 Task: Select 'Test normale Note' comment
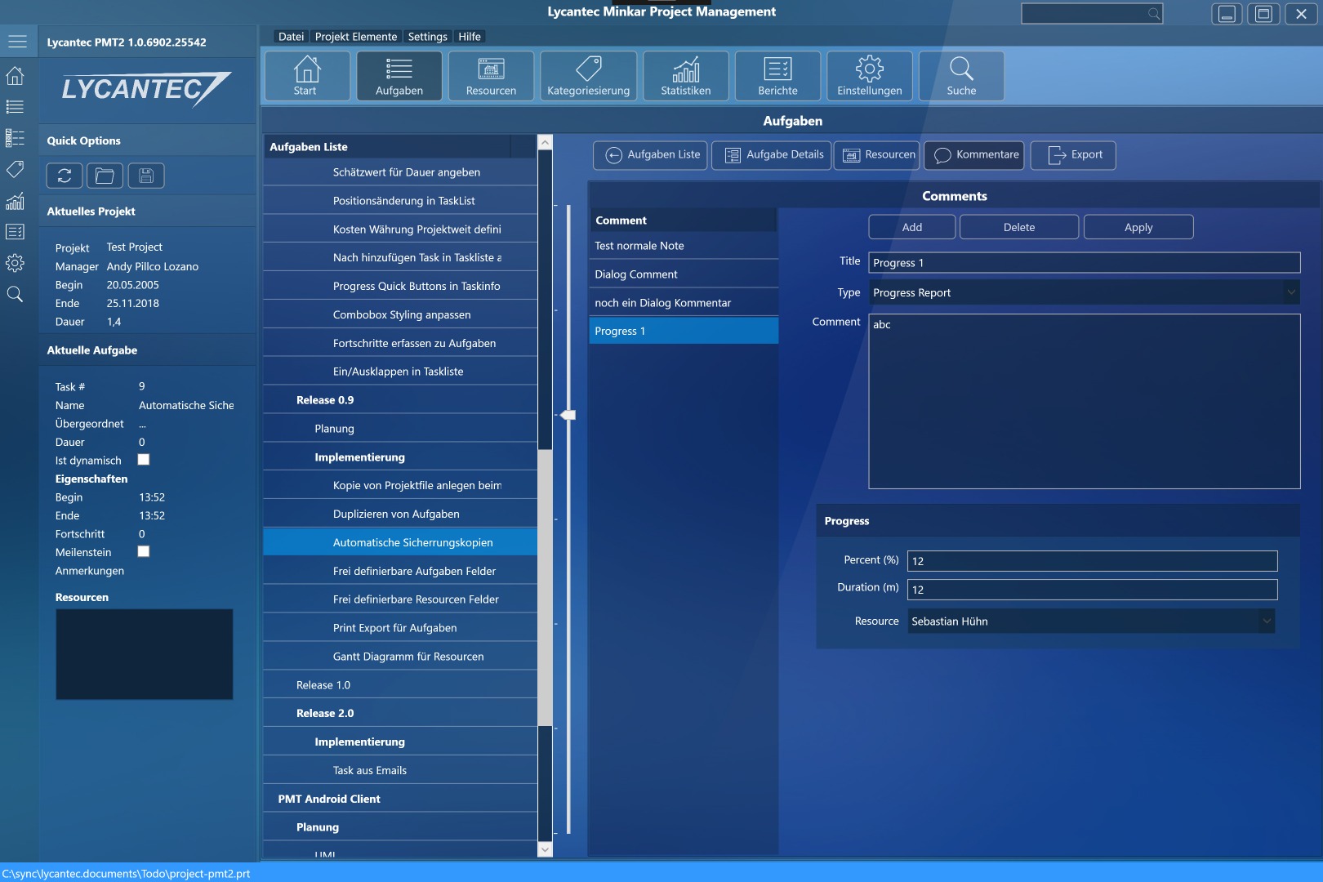coord(684,246)
